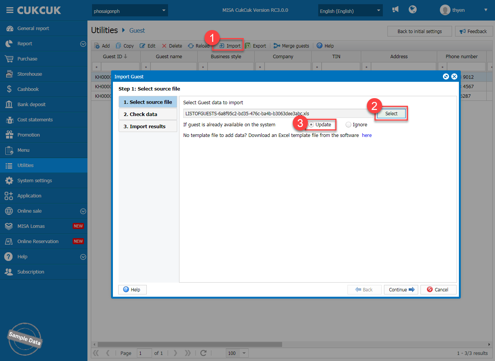Open System settings

click(44, 181)
